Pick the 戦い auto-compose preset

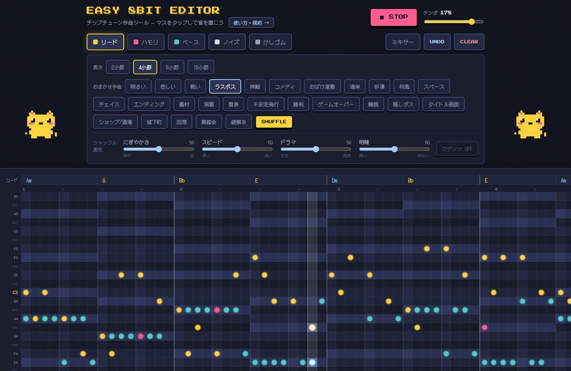click(x=196, y=87)
